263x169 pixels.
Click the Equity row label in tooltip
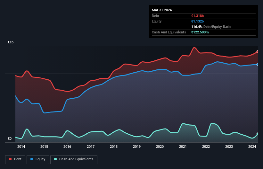(157, 21)
